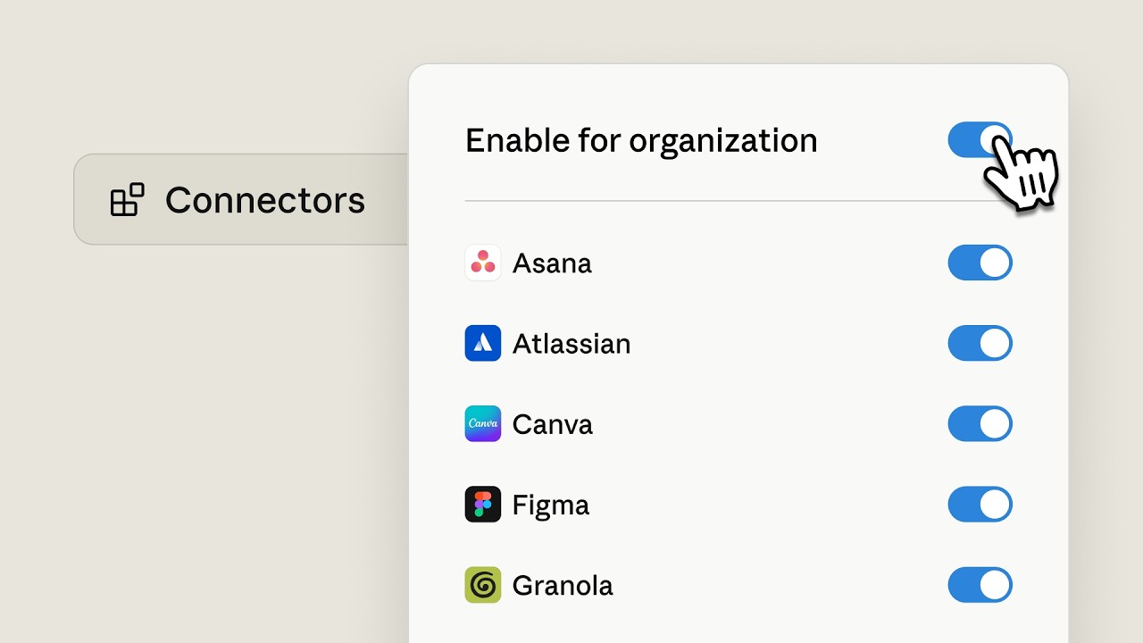
Task: Click the Asana logo icon
Action: click(483, 263)
